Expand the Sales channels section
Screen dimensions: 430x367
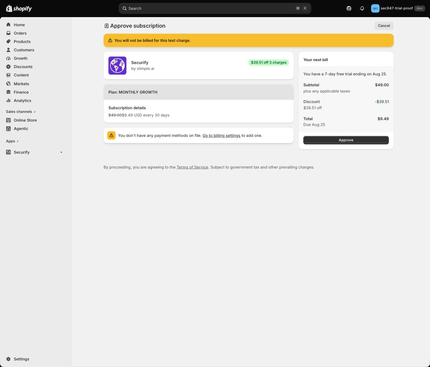point(21,111)
